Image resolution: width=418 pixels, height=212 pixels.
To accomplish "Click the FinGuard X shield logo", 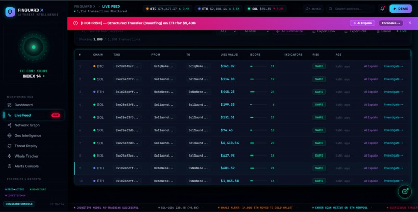I will pyautogui.click(x=10, y=12).
